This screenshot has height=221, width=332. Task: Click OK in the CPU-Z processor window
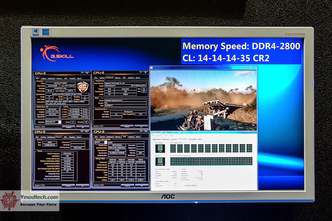pyautogui.click(x=83, y=127)
